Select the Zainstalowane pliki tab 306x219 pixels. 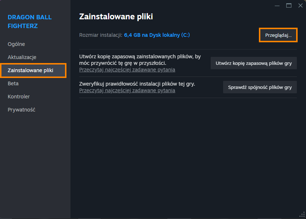33,70
